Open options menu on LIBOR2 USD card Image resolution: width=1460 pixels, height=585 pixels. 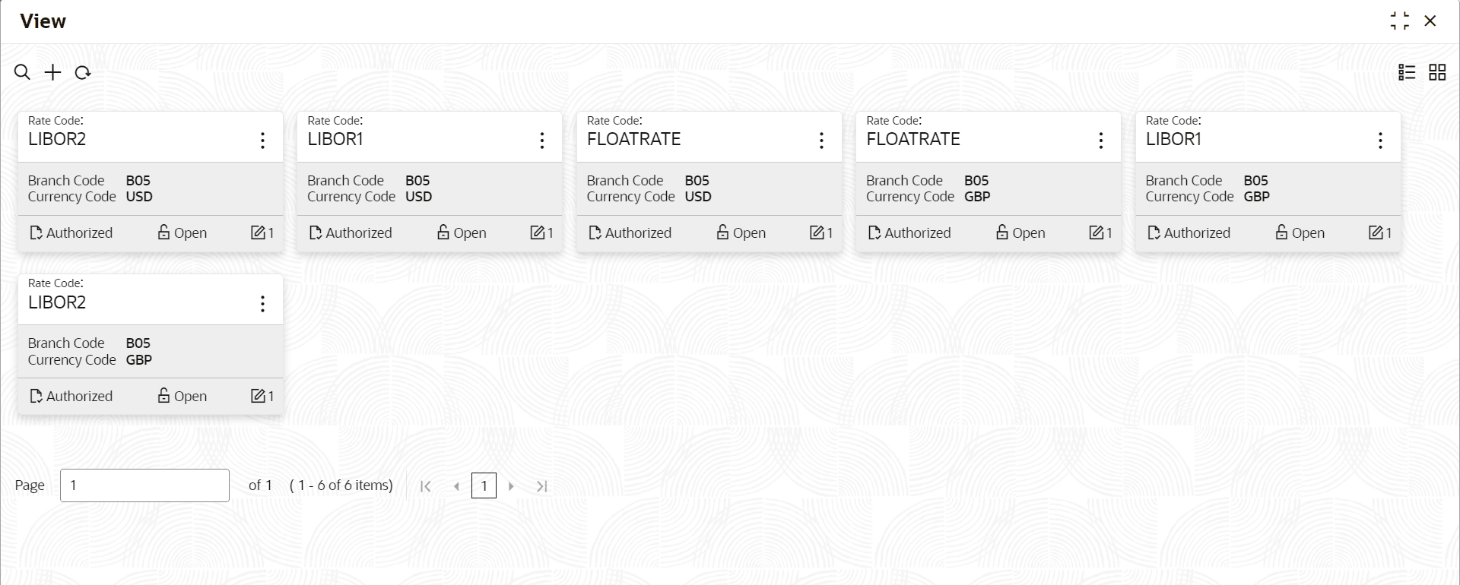262,140
